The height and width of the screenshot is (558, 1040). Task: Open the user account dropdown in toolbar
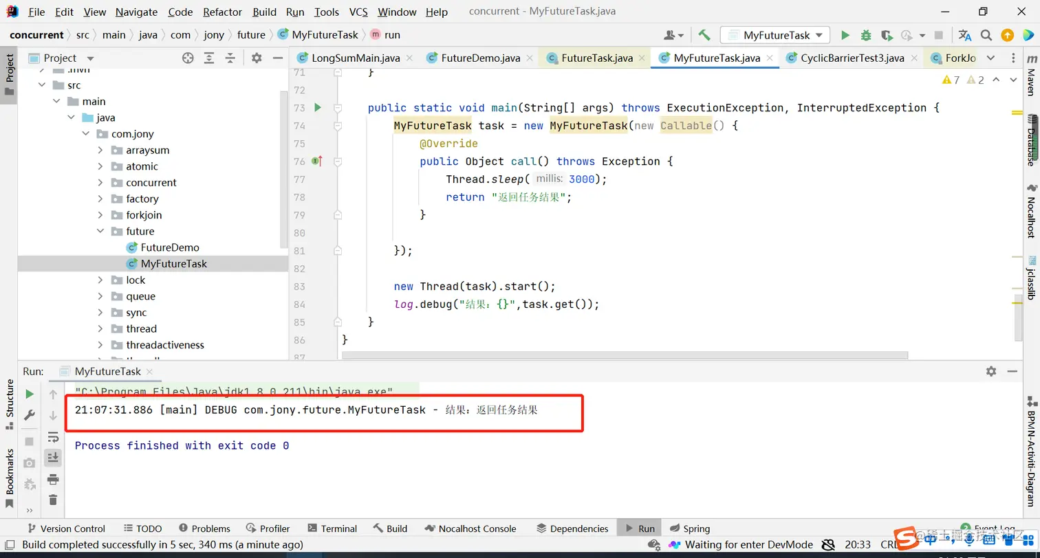(673, 35)
